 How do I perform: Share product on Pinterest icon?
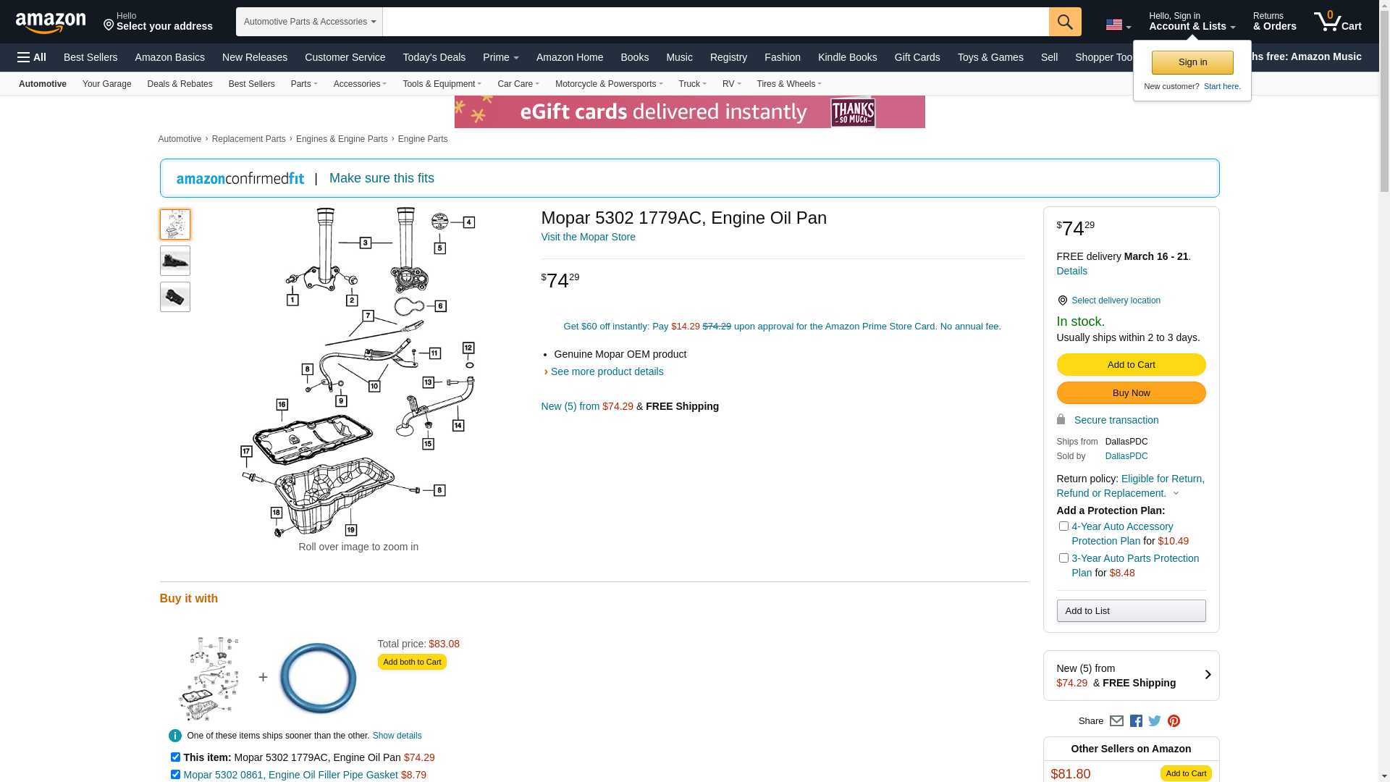pos(1174,721)
